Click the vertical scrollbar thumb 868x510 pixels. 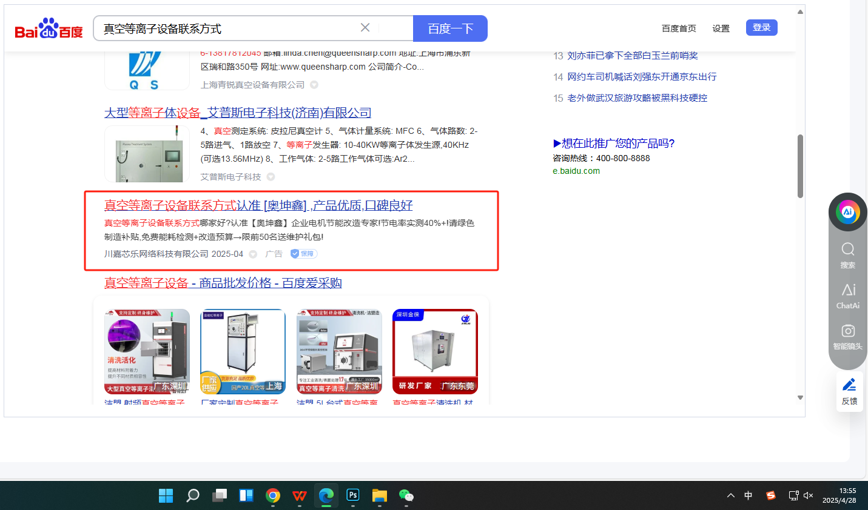point(800,166)
